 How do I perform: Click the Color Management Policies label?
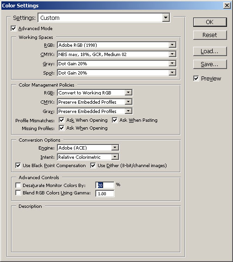pos(46,85)
